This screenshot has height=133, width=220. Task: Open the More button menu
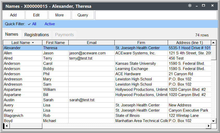60,15
